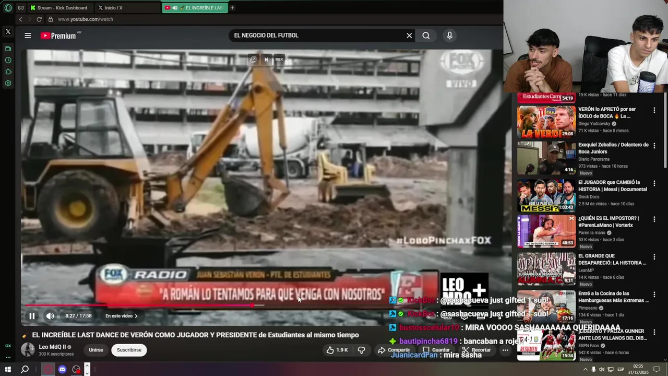
Task: Go to YouTube Premium home logo
Action: coord(59,36)
